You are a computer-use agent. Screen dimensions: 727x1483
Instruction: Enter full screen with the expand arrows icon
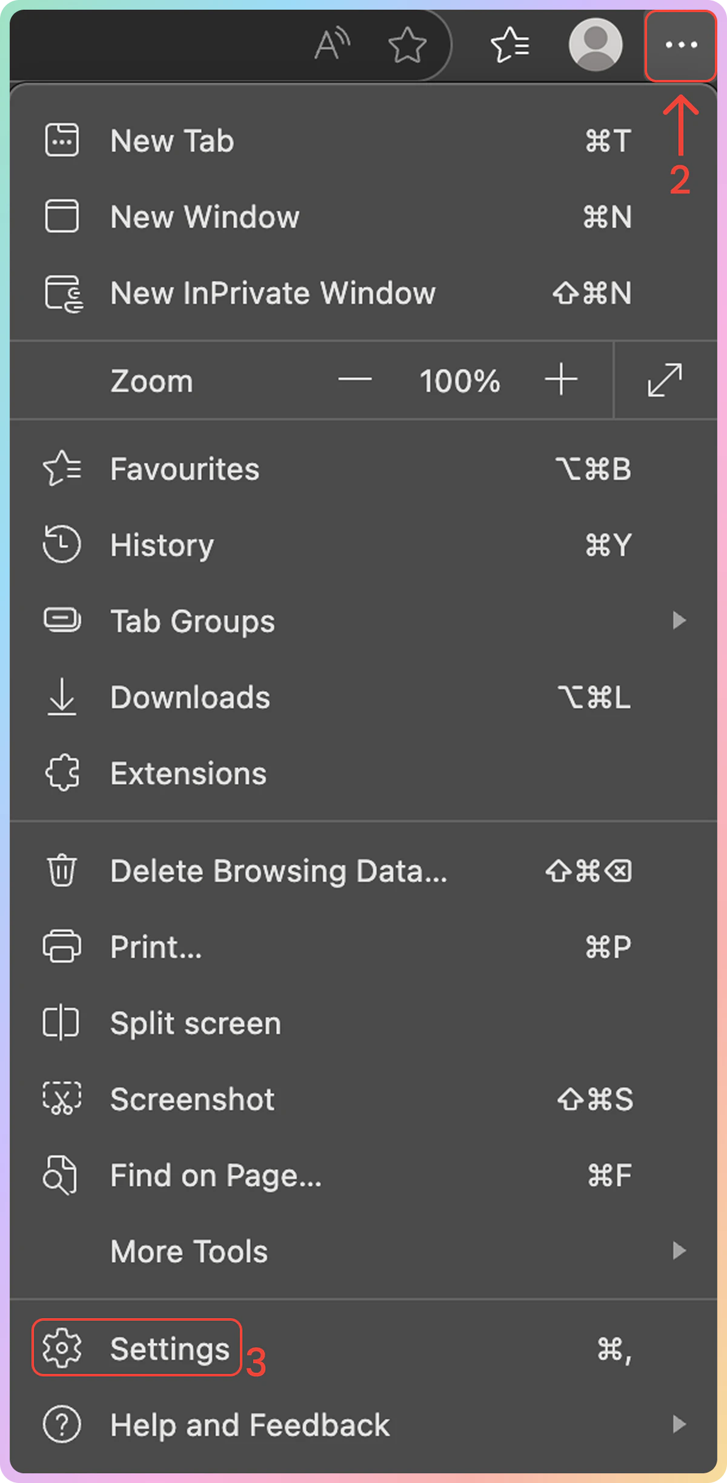pos(665,380)
